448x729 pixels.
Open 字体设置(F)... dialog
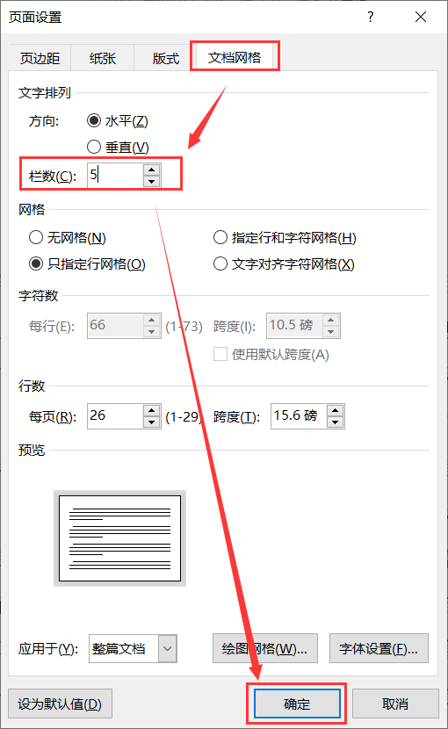click(x=379, y=648)
